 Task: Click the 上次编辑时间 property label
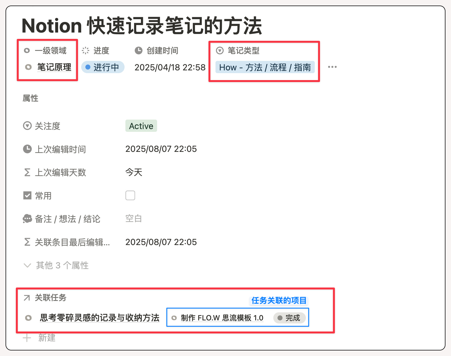click(x=60, y=149)
